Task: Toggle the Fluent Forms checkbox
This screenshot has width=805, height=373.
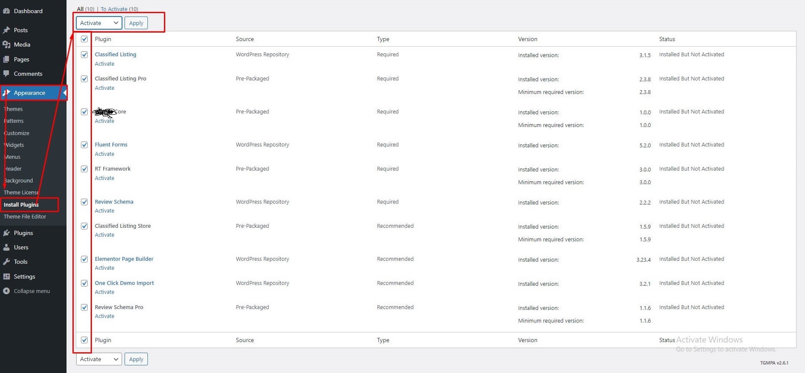Action: point(84,145)
